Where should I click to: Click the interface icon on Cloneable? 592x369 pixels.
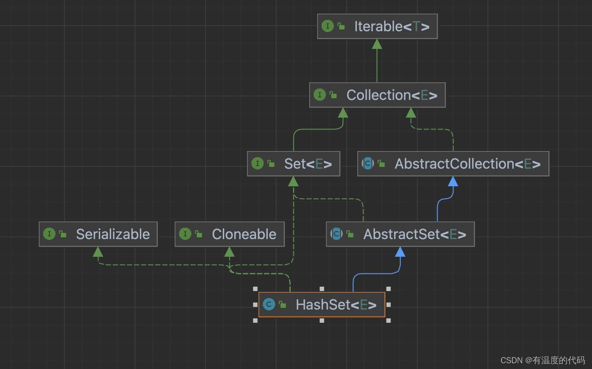click(x=185, y=234)
